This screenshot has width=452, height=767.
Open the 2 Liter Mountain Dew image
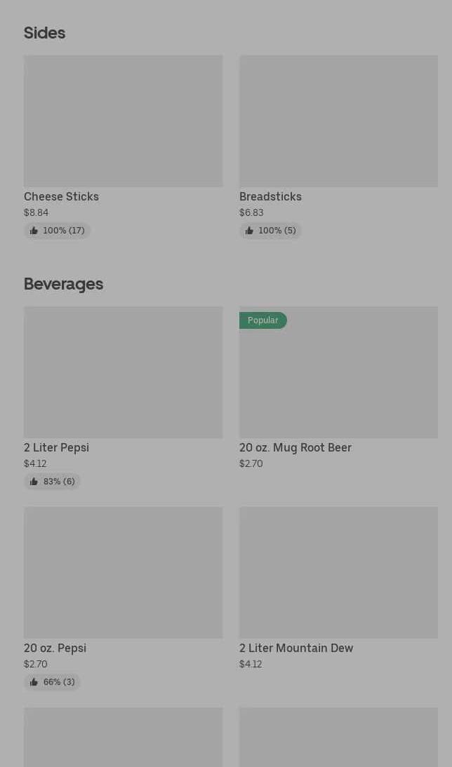pyautogui.click(x=338, y=572)
